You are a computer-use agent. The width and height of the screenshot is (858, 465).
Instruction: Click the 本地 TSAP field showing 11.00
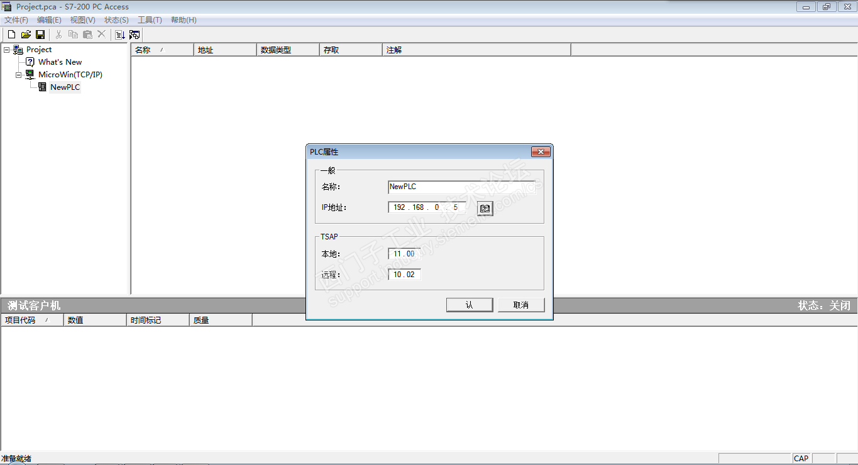coord(404,254)
